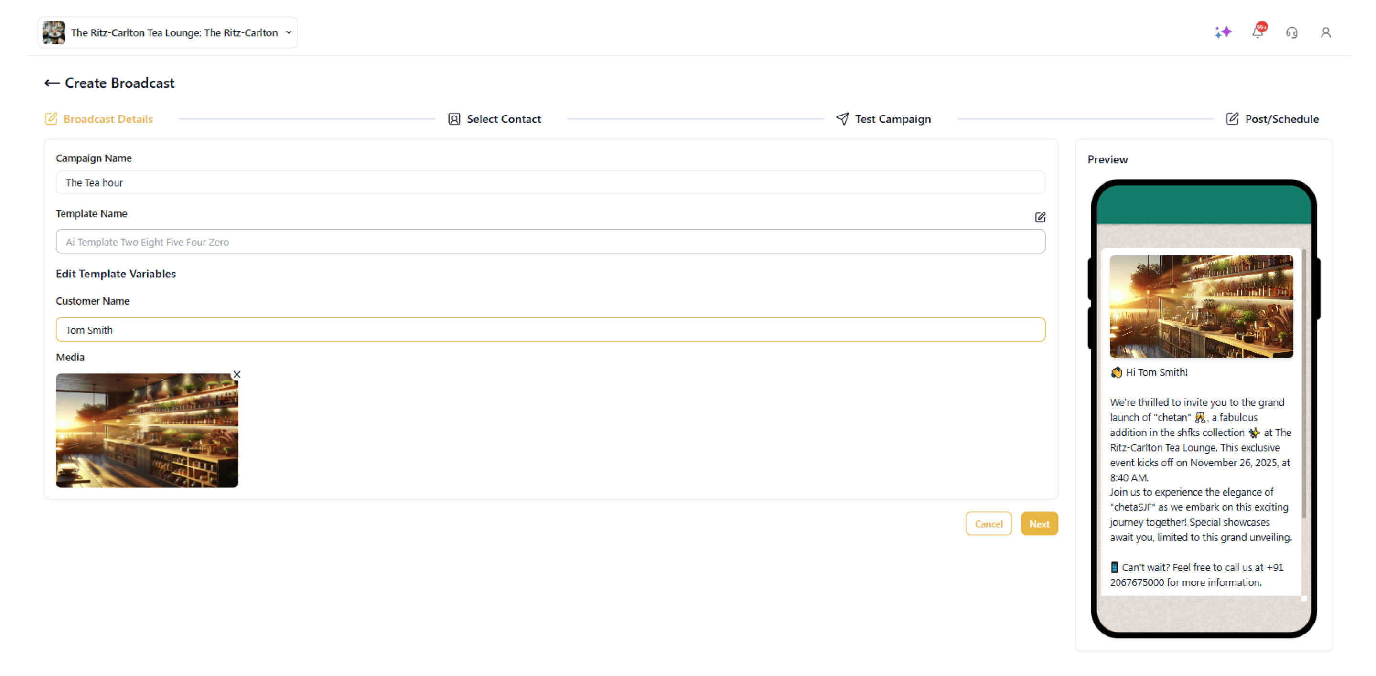Click the edit template pencil icon
Image resolution: width=1376 pixels, height=676 pixels.
1040,217
